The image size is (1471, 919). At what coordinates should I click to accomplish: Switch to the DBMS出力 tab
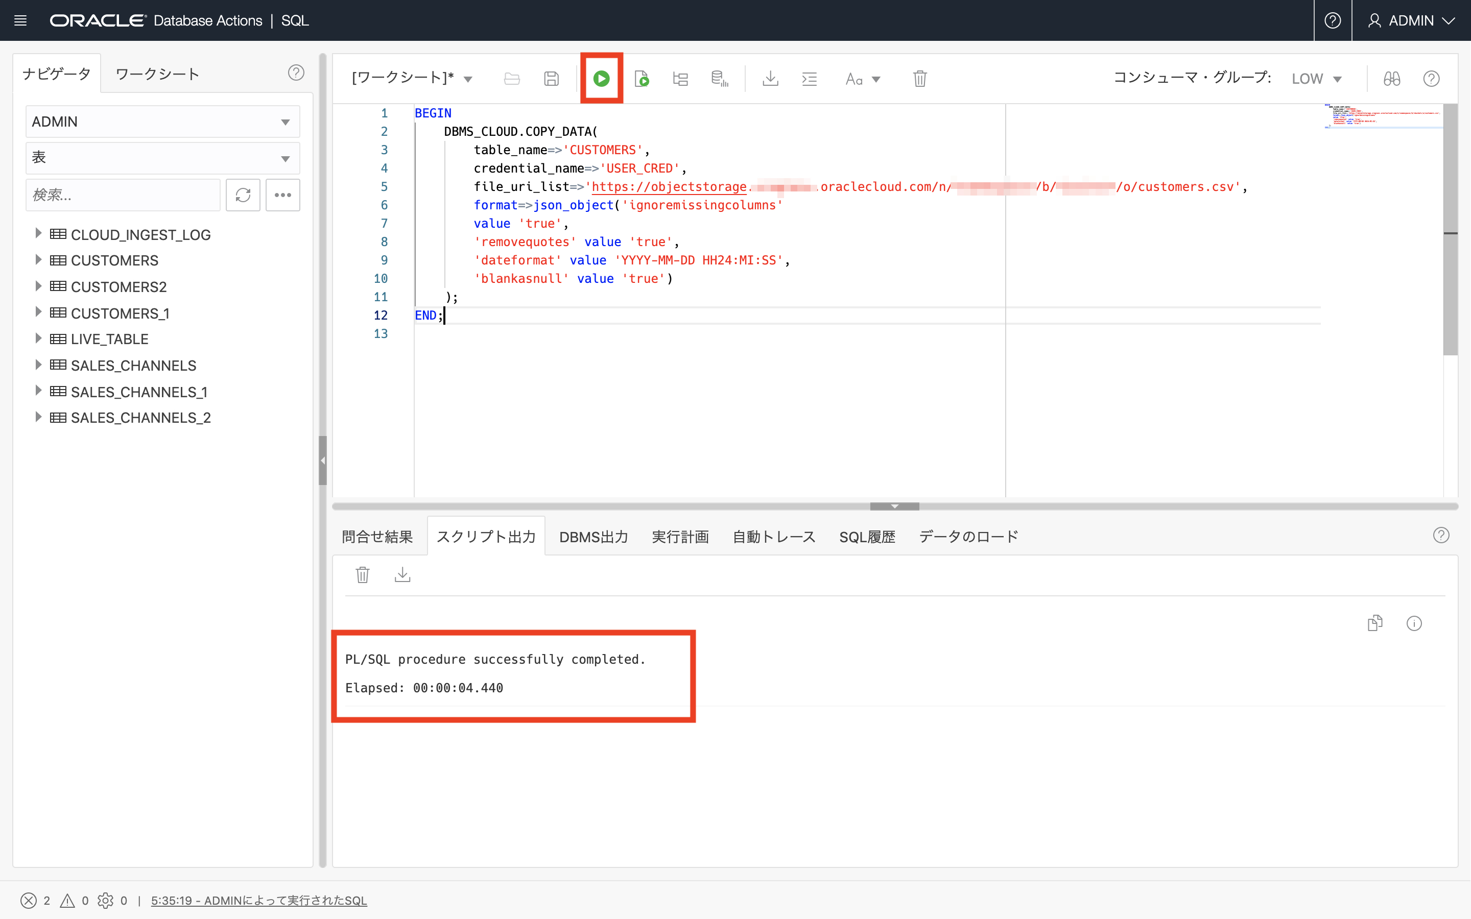[594, 537]
